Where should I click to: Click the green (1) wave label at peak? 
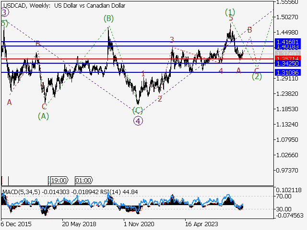pyautogui.click(x=230, y=12)
